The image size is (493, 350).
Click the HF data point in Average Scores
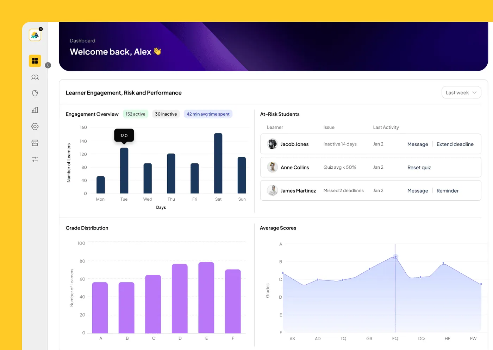point(443,263)
